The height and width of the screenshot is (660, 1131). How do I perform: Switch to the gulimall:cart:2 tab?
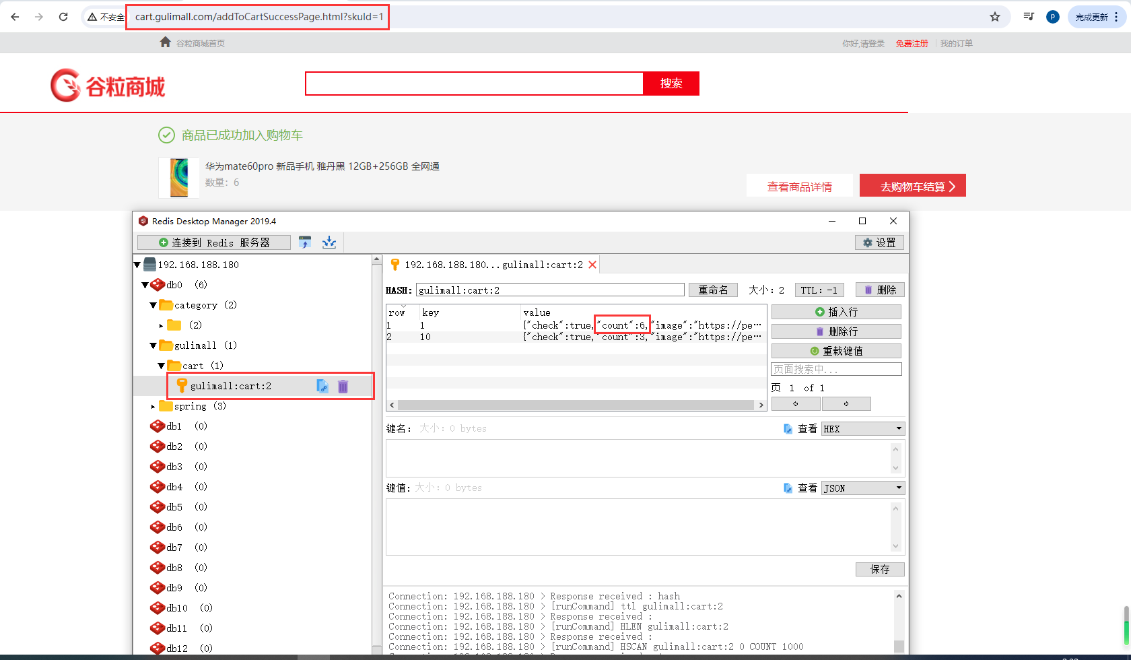493,265
